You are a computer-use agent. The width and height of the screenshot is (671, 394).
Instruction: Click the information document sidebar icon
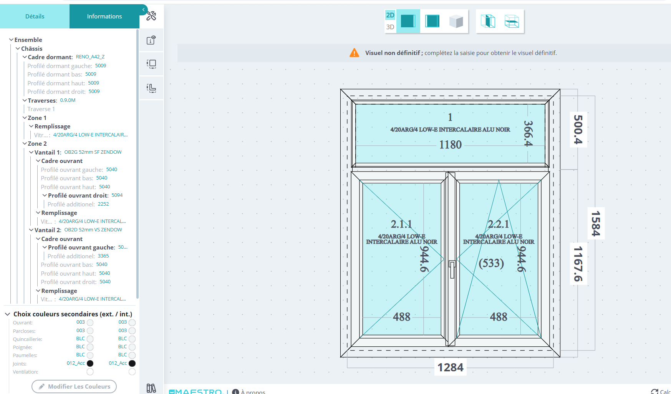(x=151, y=40)
